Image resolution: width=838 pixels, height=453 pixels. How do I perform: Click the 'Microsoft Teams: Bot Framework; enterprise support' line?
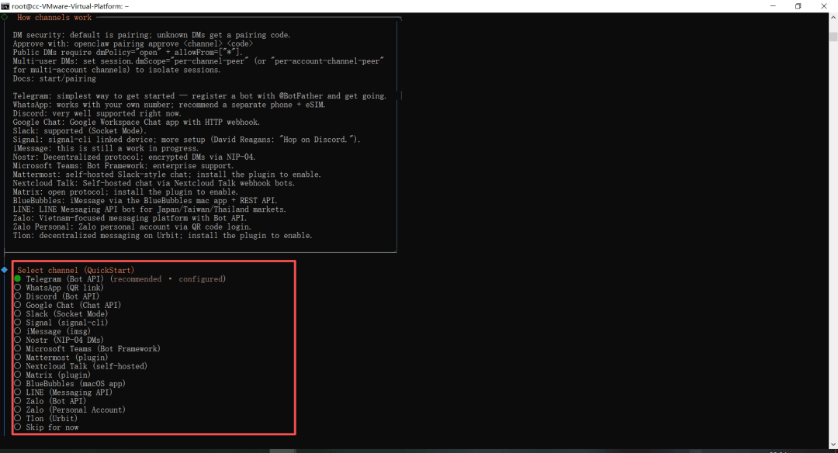pyautogui.click(x=123, y=165)
